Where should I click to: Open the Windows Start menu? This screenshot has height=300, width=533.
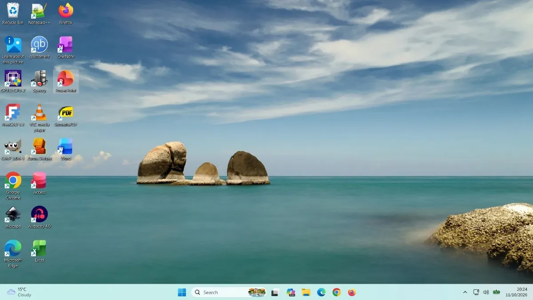[x=182, y=292]
